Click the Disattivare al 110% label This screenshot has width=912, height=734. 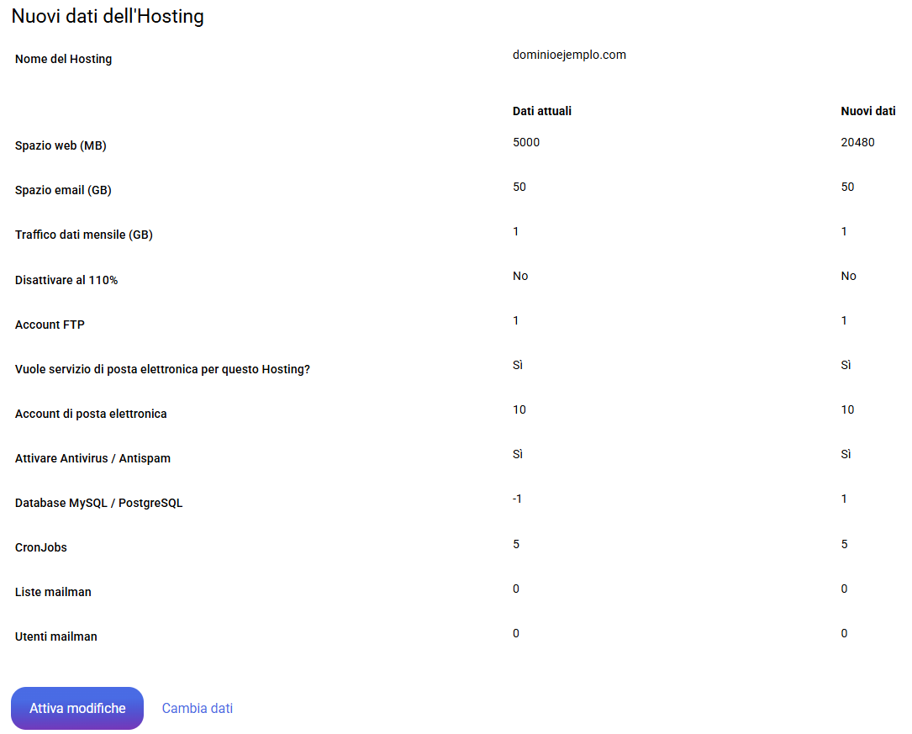66,280
